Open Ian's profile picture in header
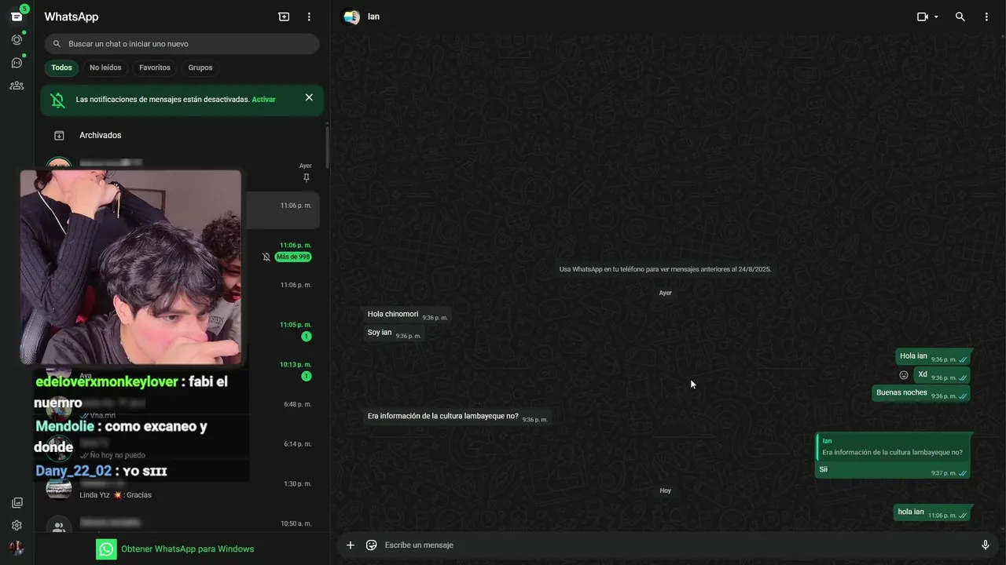The image size is (1006, 565). pos(351,16)
